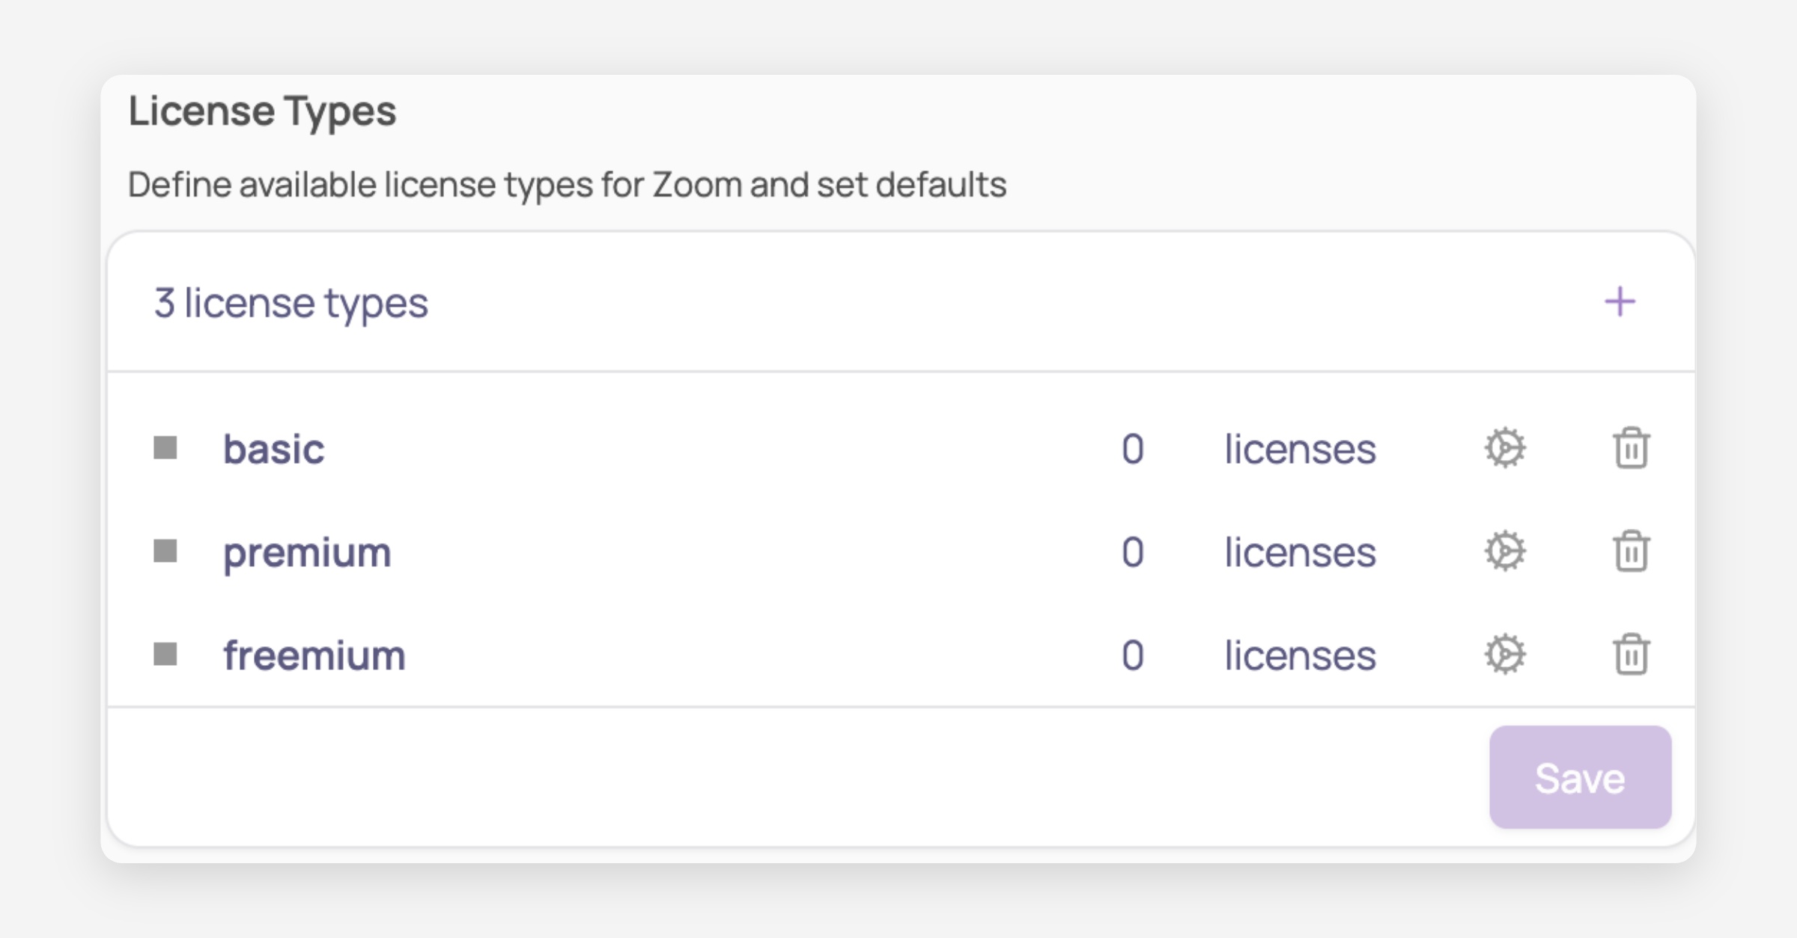Click gray square handle beside basic
Viewport: 1797px width, 938px height.
pos(165,448)
